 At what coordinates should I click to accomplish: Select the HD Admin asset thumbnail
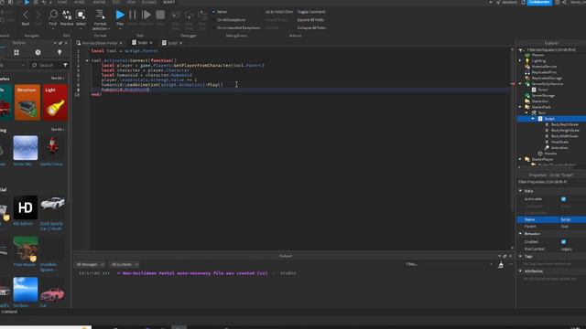tap(26, 207)
